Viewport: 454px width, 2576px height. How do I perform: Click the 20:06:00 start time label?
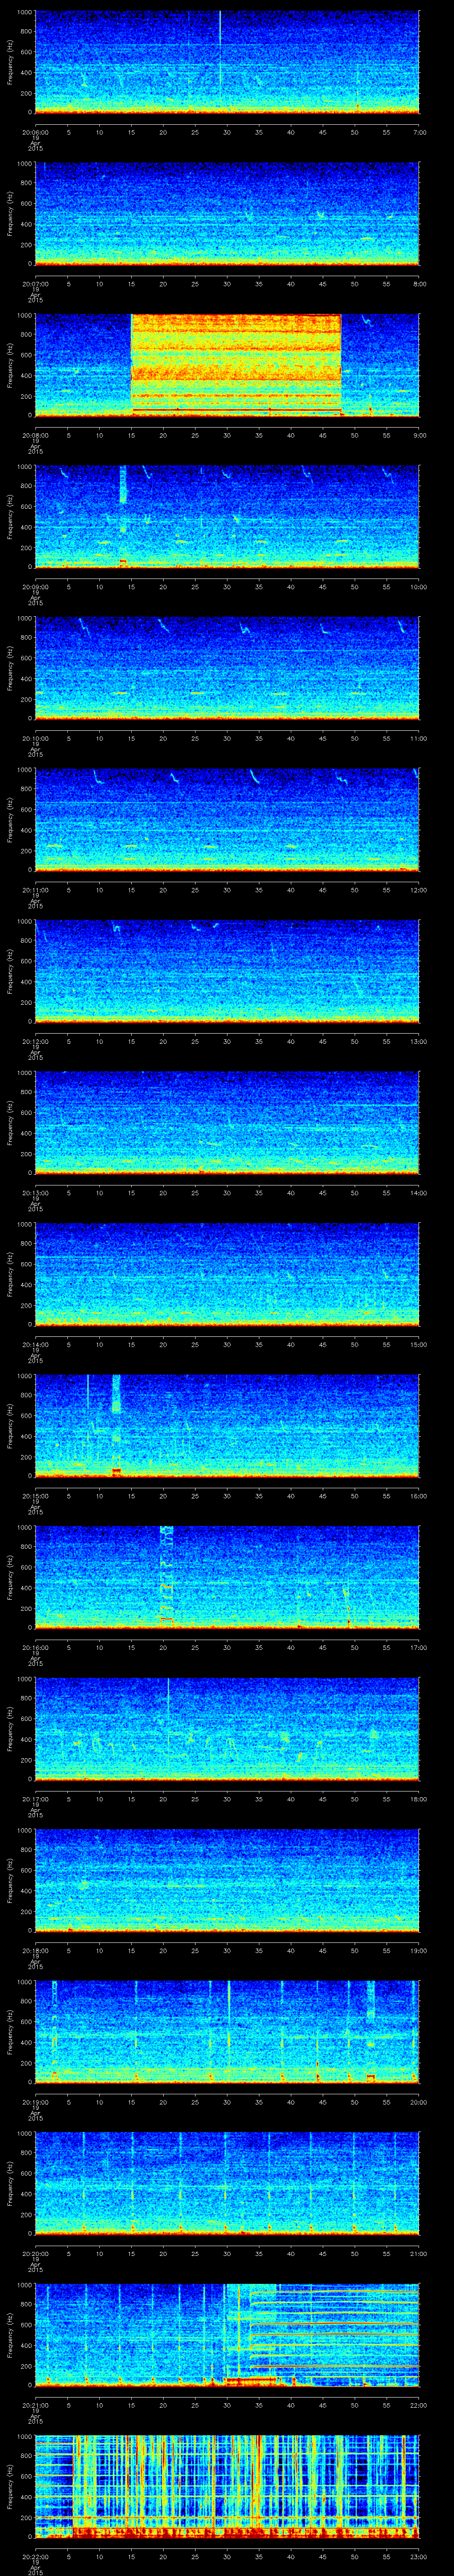point(35,132)
